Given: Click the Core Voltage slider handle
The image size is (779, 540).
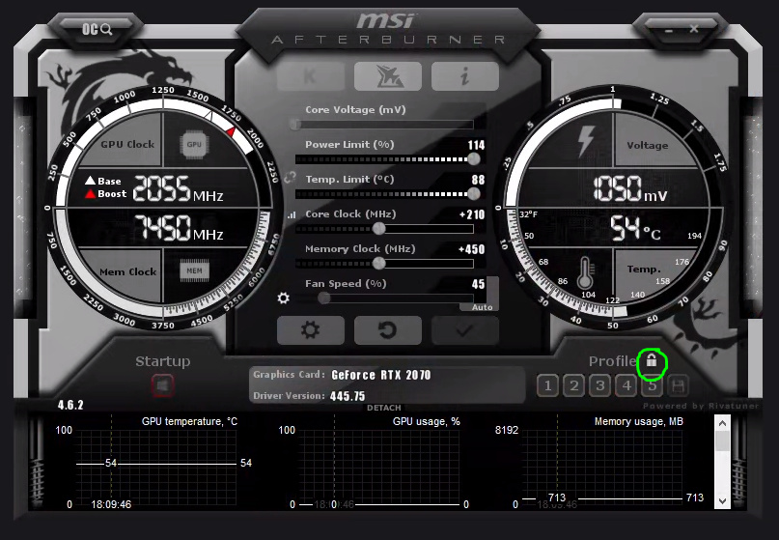Looking at the screenshot, I should 295,125.
